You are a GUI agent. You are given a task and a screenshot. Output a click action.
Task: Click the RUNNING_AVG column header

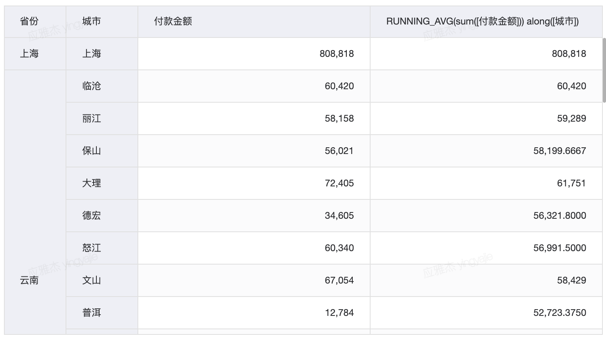486,21
